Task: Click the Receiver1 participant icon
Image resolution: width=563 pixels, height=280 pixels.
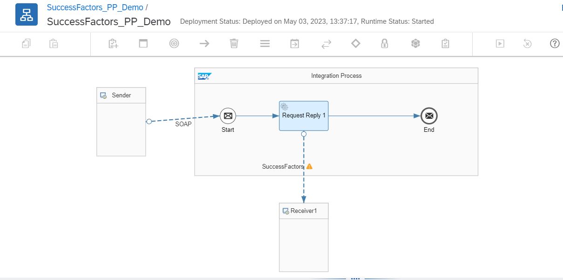Action: pyautogui.click(x=286, y=211)
